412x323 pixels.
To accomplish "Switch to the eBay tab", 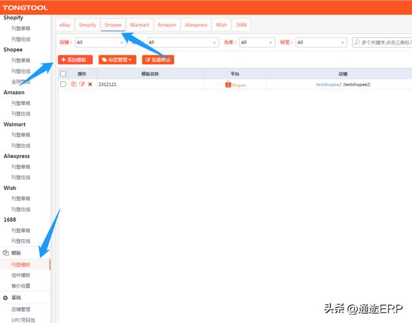I will [x=65, y=25].
